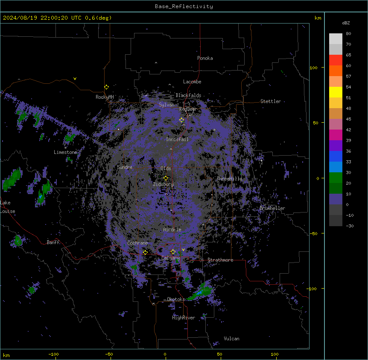
Task: Click the dBZ legend heading
Action: [346, 23]
